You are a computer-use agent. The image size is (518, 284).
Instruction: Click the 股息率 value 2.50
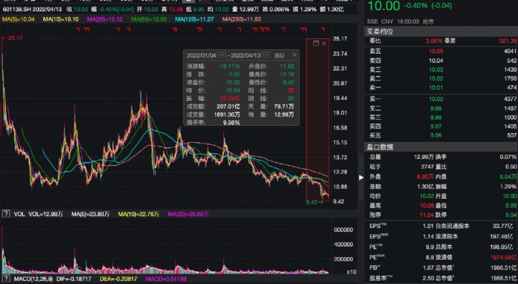428,278
